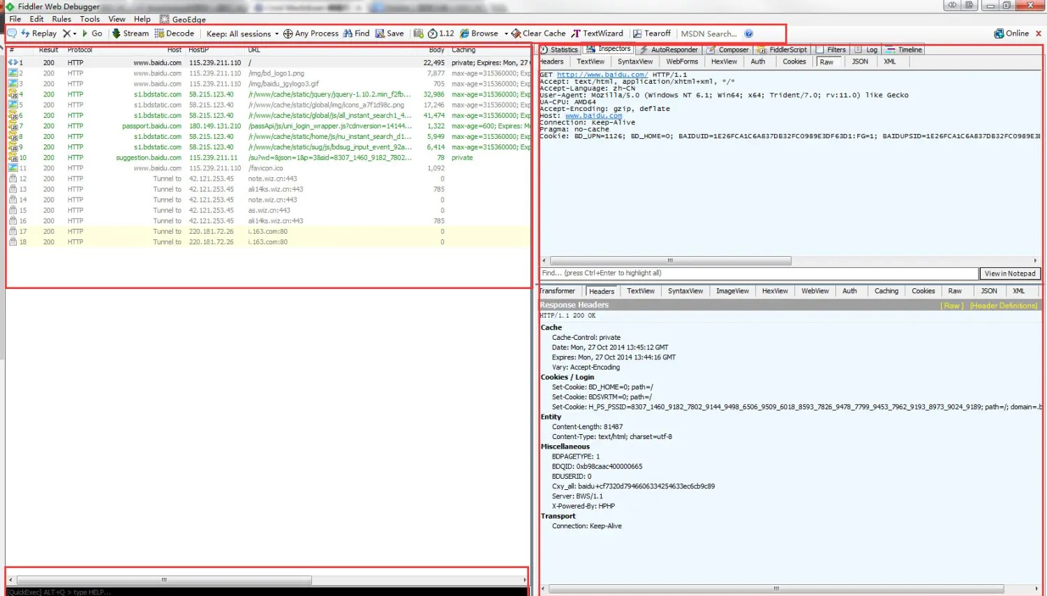Open the TextWizard tool
This screenshot has height=596, width=1047.
click(597, 33)
